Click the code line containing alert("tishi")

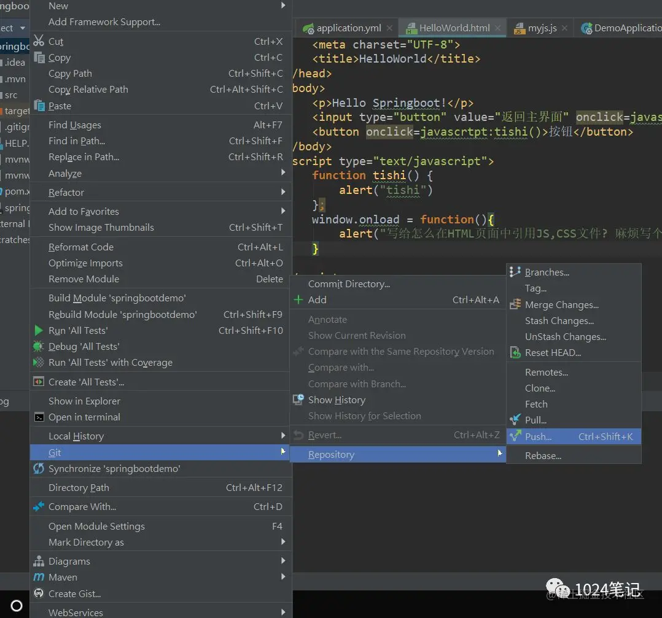tap(386, 190)
